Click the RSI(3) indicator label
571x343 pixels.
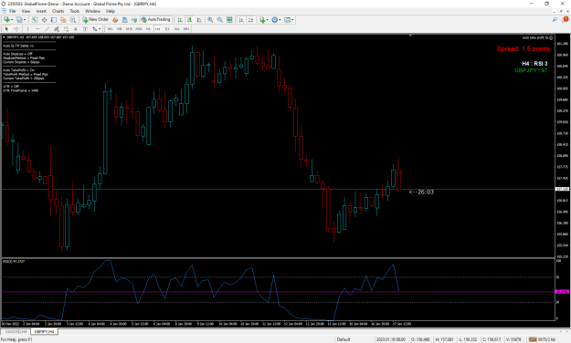14,261
